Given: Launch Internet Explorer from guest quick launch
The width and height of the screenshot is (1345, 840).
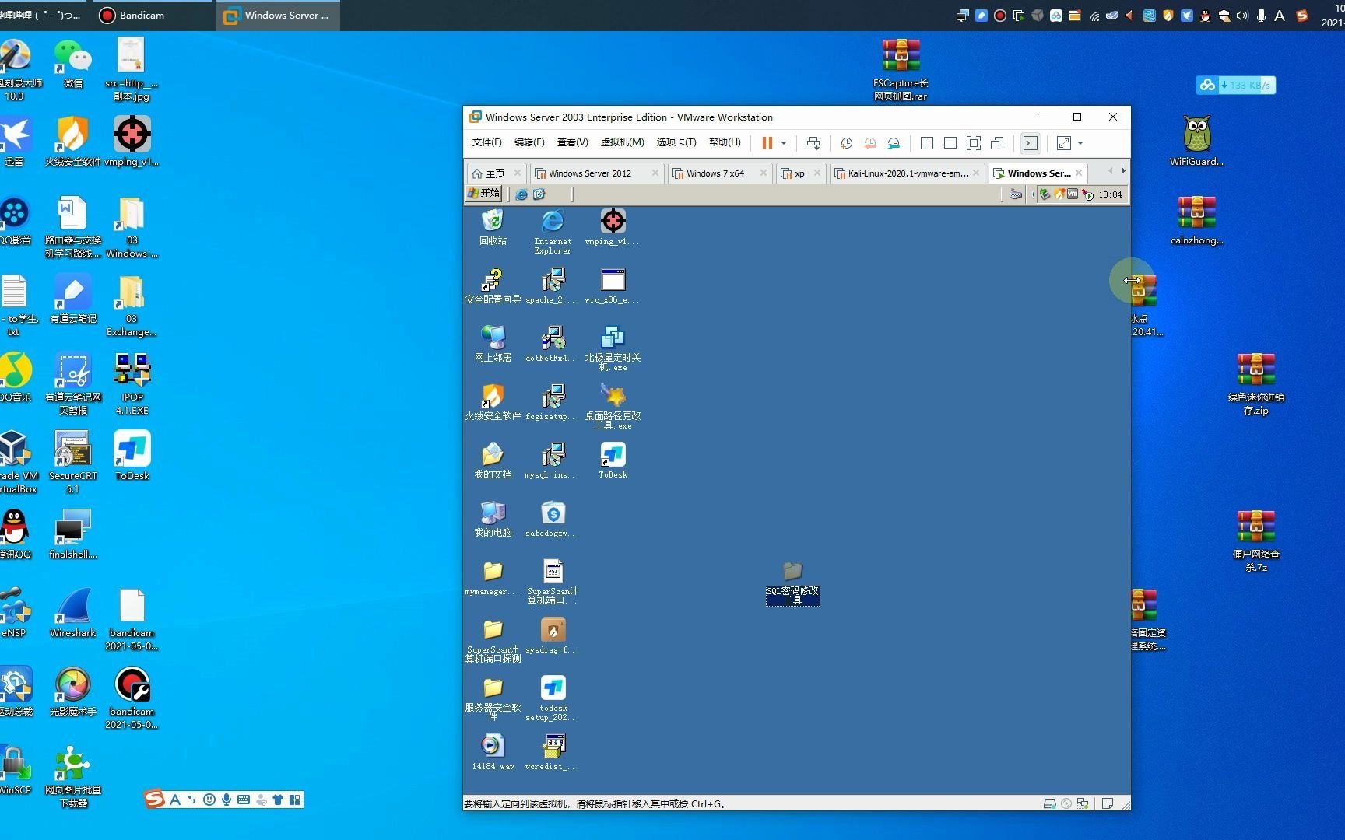Looking at the screenshot, I should point(521,194).
